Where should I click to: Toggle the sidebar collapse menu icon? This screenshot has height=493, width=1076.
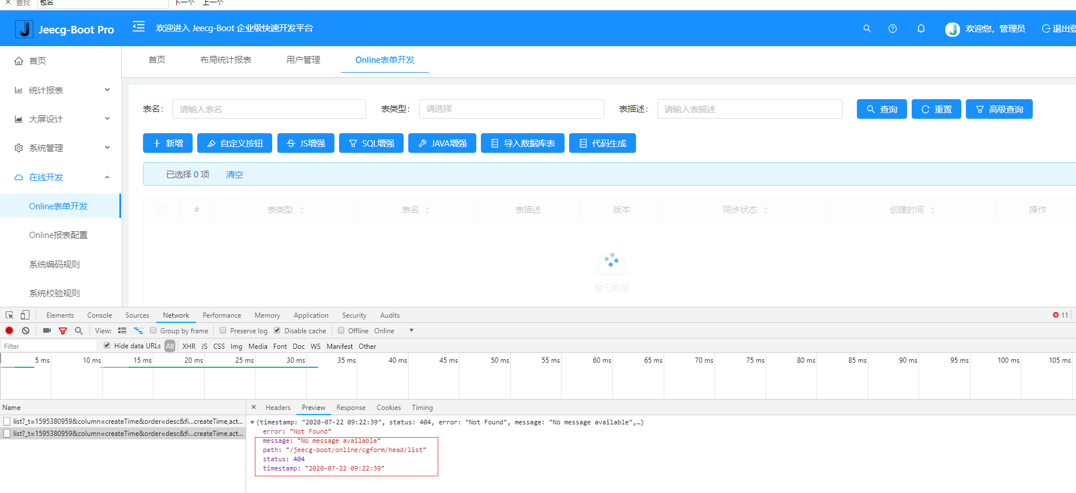tap(138, 27)
